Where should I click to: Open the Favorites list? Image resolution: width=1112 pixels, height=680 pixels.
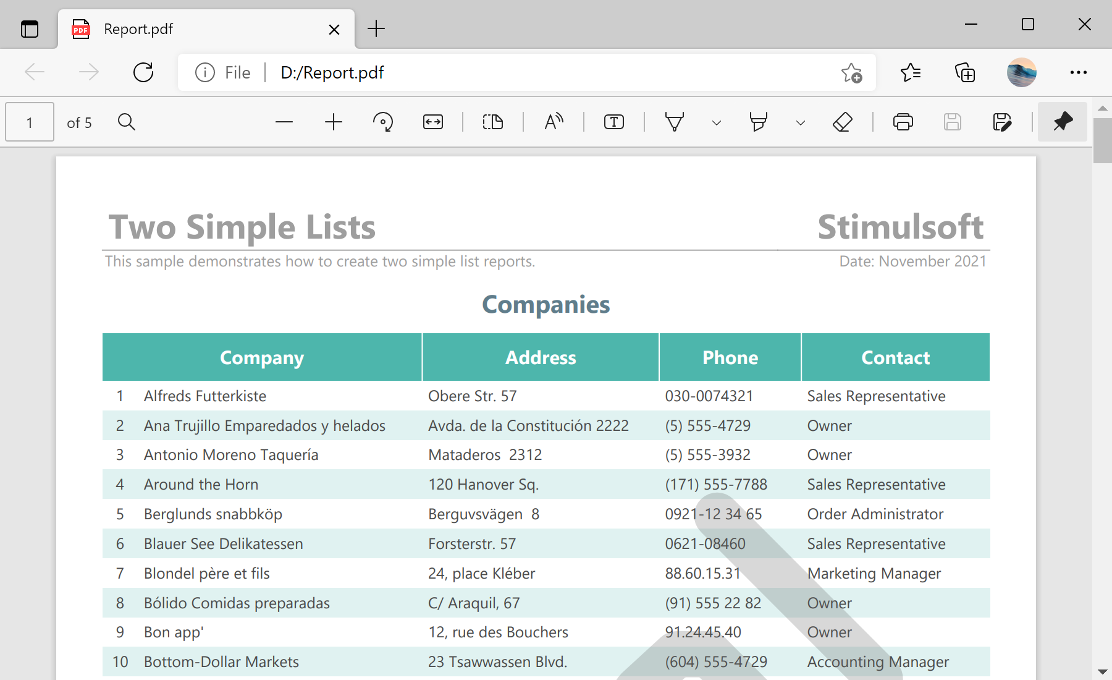point(910,72)
